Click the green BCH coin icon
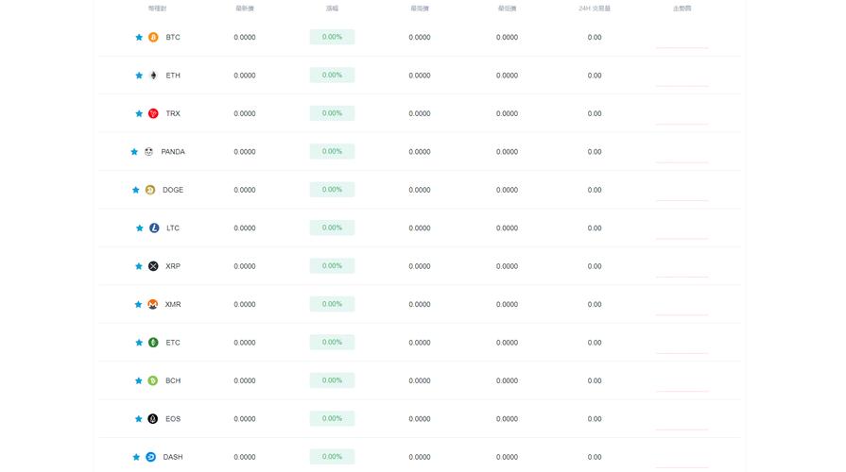The image size is (846, 472). [x=153, y=380]
